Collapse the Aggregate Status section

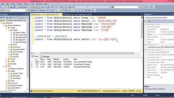(x=146, y=24)
